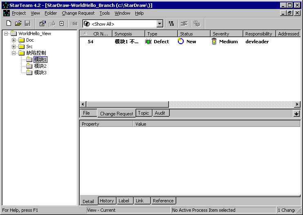The height and width of the screenshot is (215, 303).
Task: Collapse the WorldHello_View root node
Action: [6, 33]
